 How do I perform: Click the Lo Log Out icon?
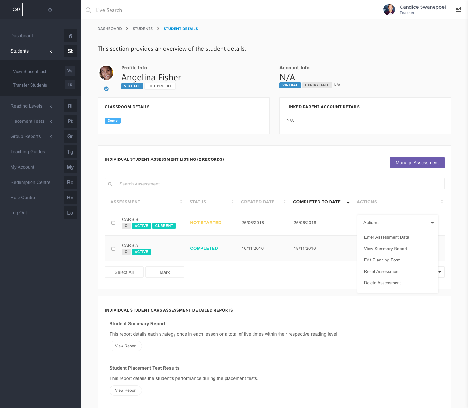[x=70, y=213]
